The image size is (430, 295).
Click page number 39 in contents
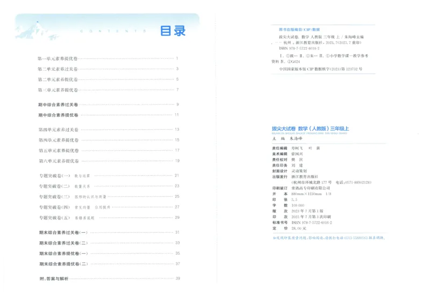[178, 278]
